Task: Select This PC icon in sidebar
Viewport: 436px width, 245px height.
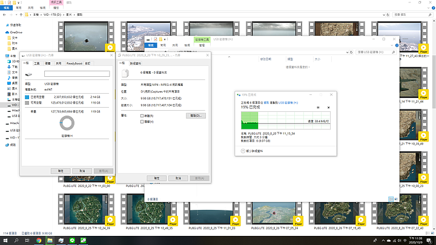Action: tap(7, 56)
